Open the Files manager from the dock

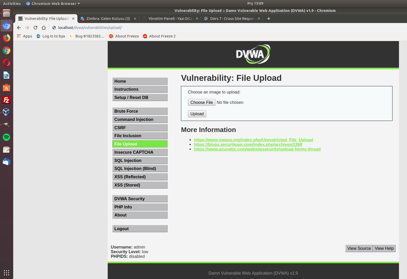[6, 13]
